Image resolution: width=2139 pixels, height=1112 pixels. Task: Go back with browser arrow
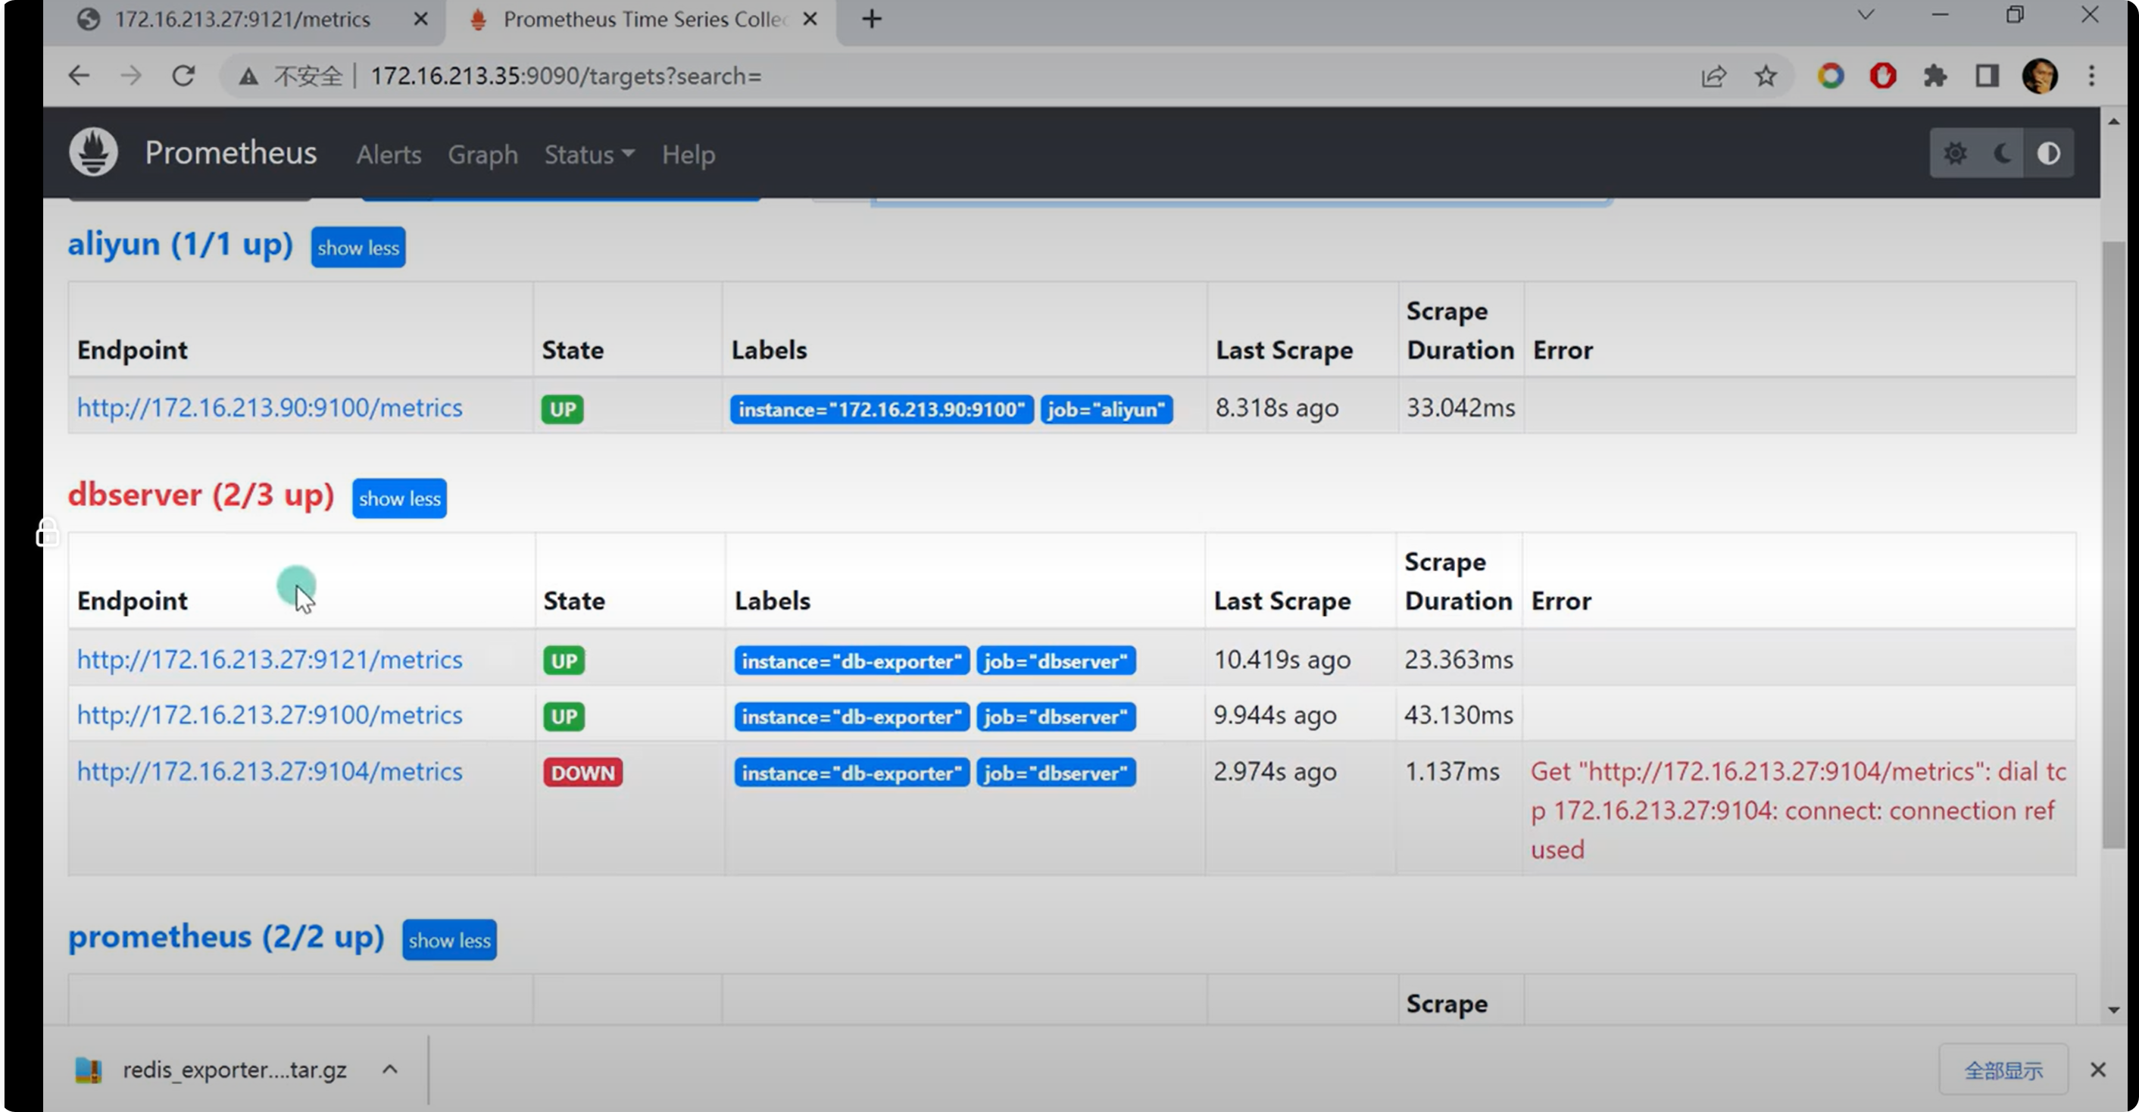79,77
